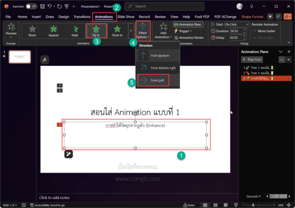295x208 pixels.
Task: Switch to the Home tab
Action: [23, 17]
